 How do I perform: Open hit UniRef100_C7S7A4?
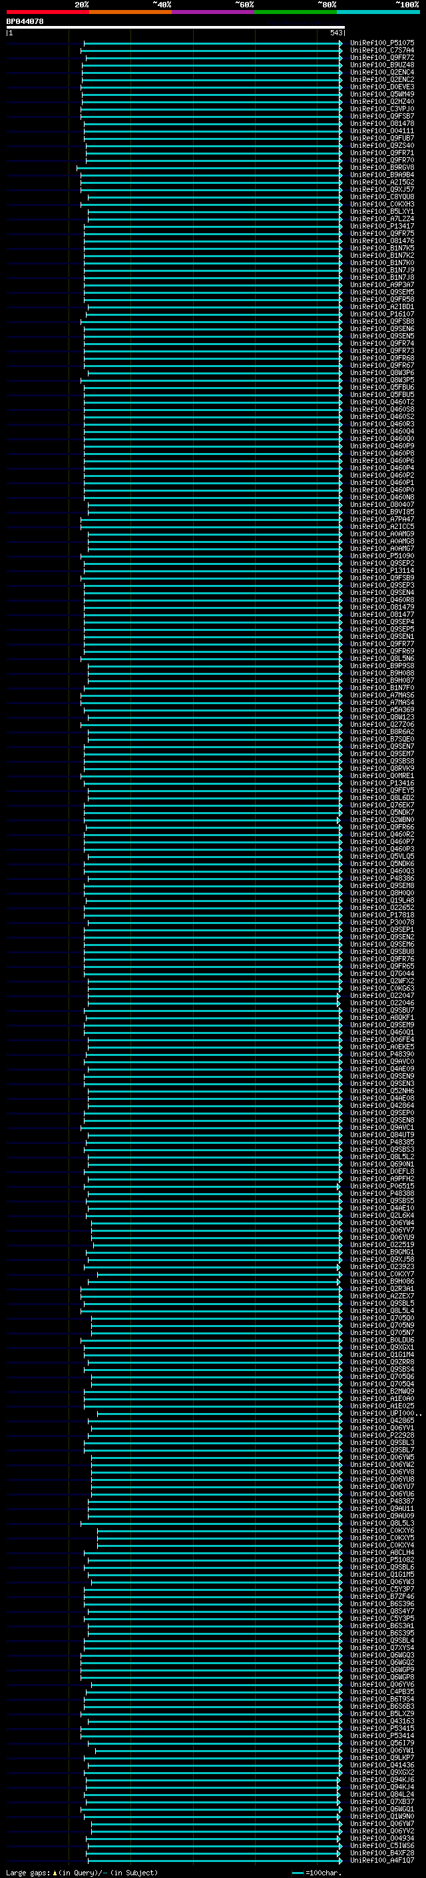[381, 51]
